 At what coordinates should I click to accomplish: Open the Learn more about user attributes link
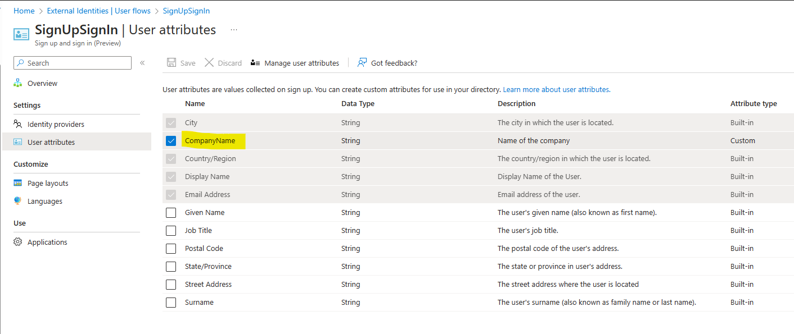pos(556,89)
